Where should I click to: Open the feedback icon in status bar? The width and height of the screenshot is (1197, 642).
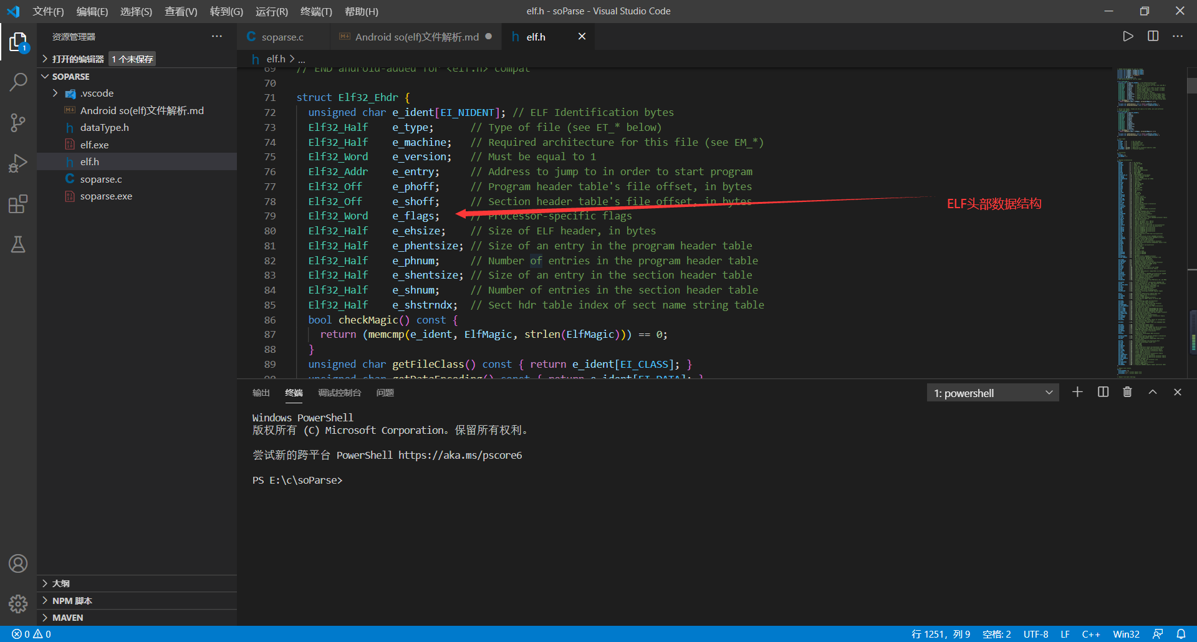point(1158,634)
